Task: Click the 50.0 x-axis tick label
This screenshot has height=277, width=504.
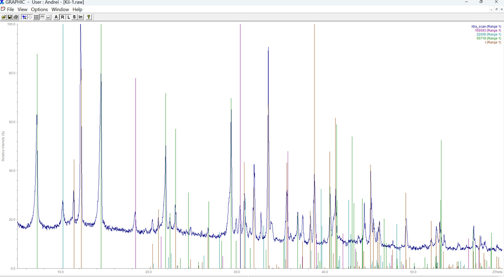Action: 413,272
